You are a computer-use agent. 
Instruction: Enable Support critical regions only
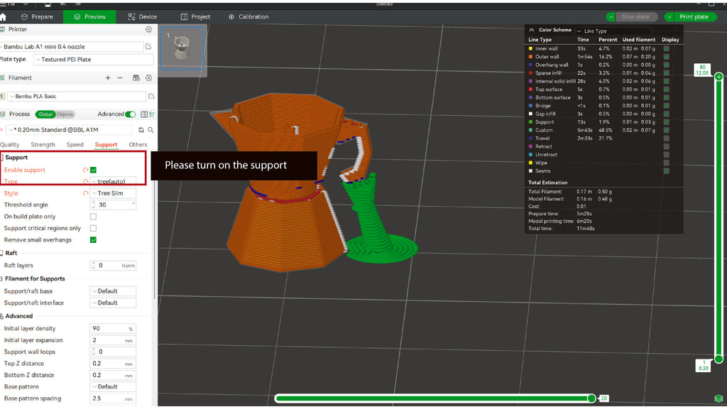[x=93, y=228]
